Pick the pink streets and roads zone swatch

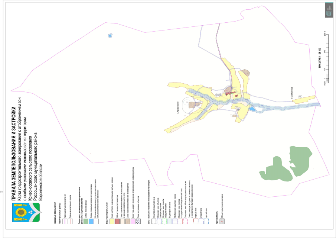click(x=133, y=221)
